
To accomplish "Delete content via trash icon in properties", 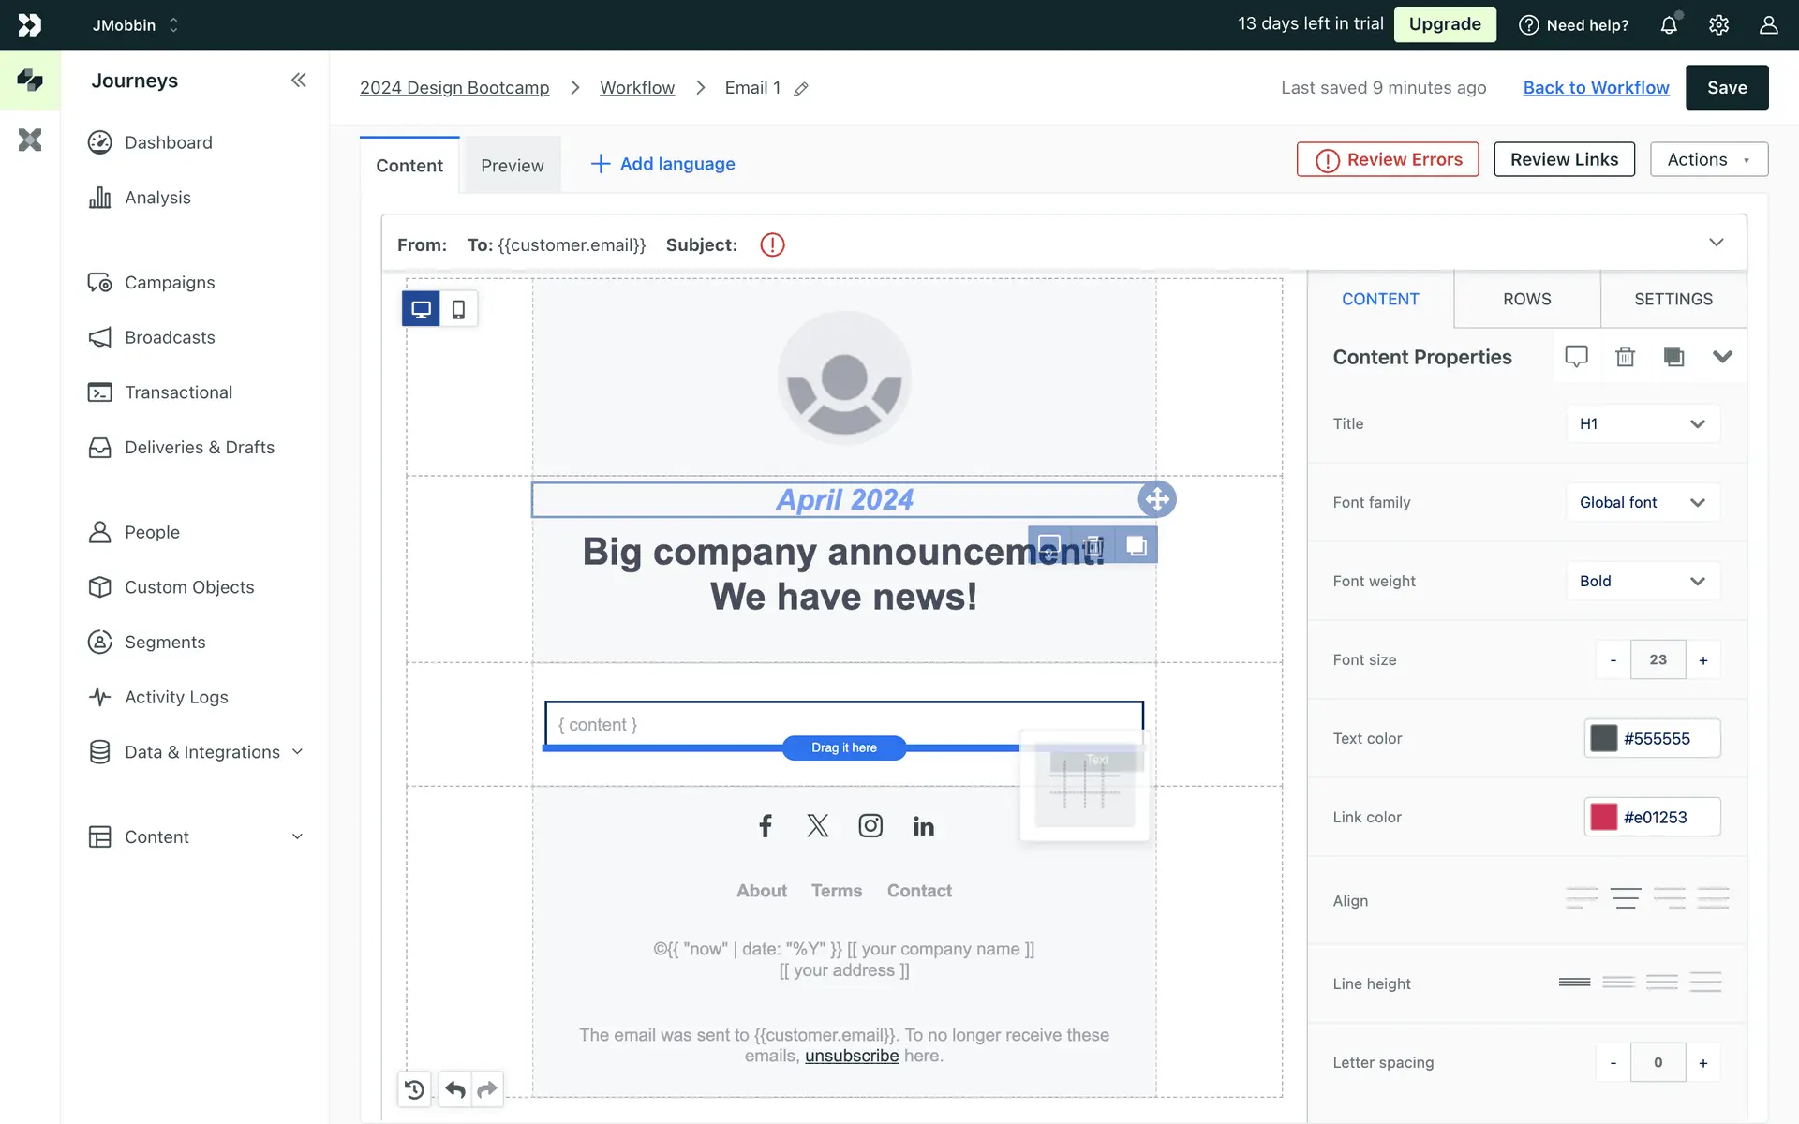I will 1625,357.
